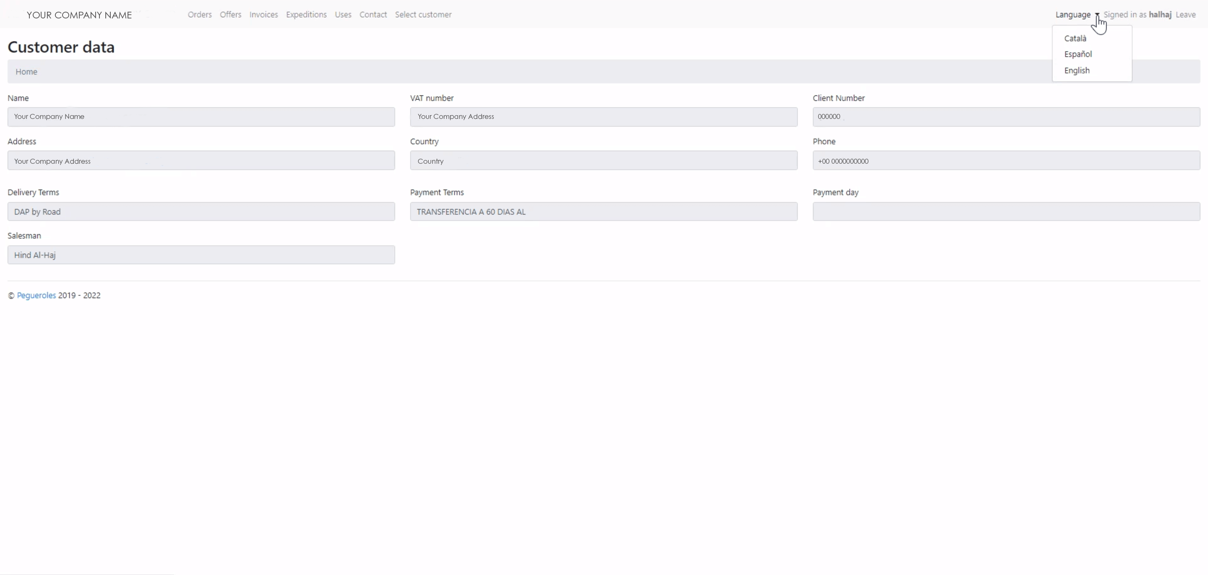Open the Contact page
The image size is (1208, 575).
click(x=373, y=15)
